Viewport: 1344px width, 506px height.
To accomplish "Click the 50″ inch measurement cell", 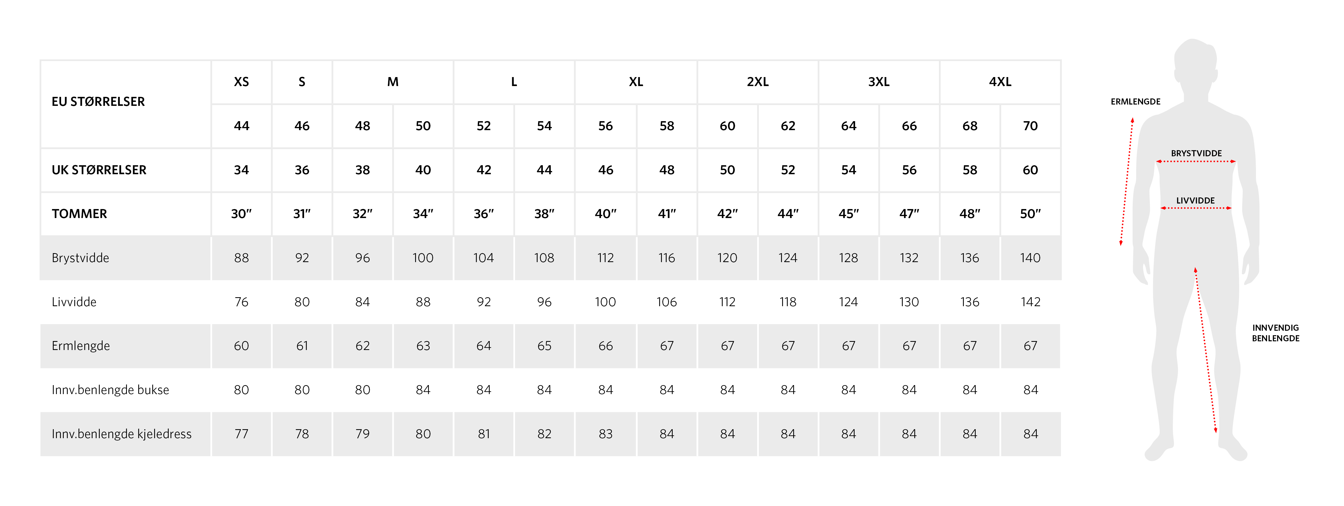I will point(1030,214).
